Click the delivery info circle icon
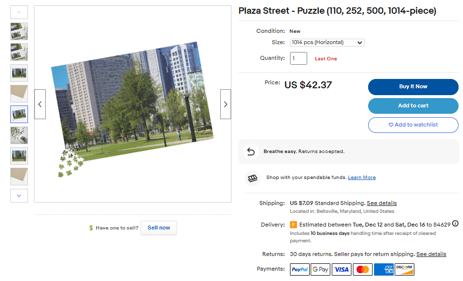Screen dimensions: 463x281 pos(455,224)
